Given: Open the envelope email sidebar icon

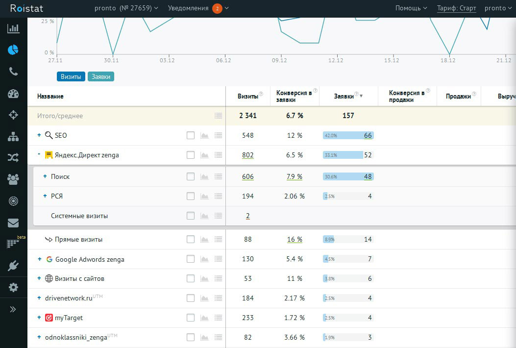Looking at the screenshot, I should [13, 224].
